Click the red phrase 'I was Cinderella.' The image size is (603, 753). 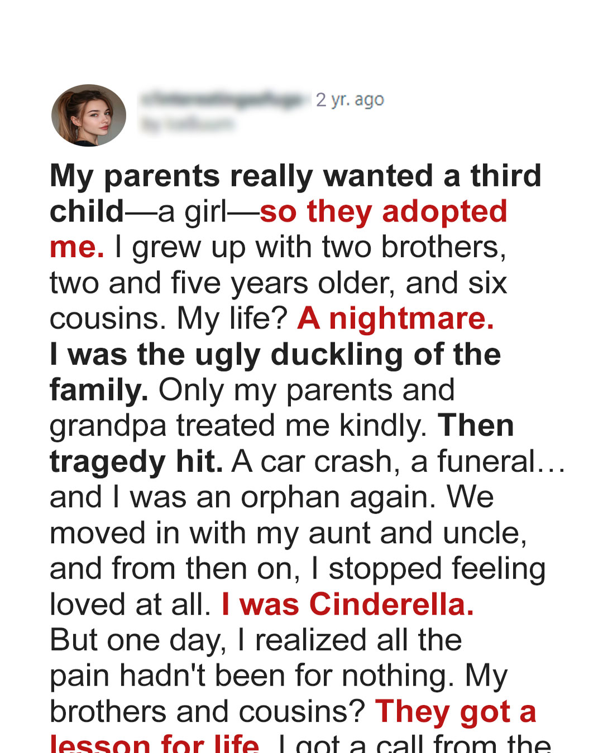pyautogui.click(x=348, y=604)
